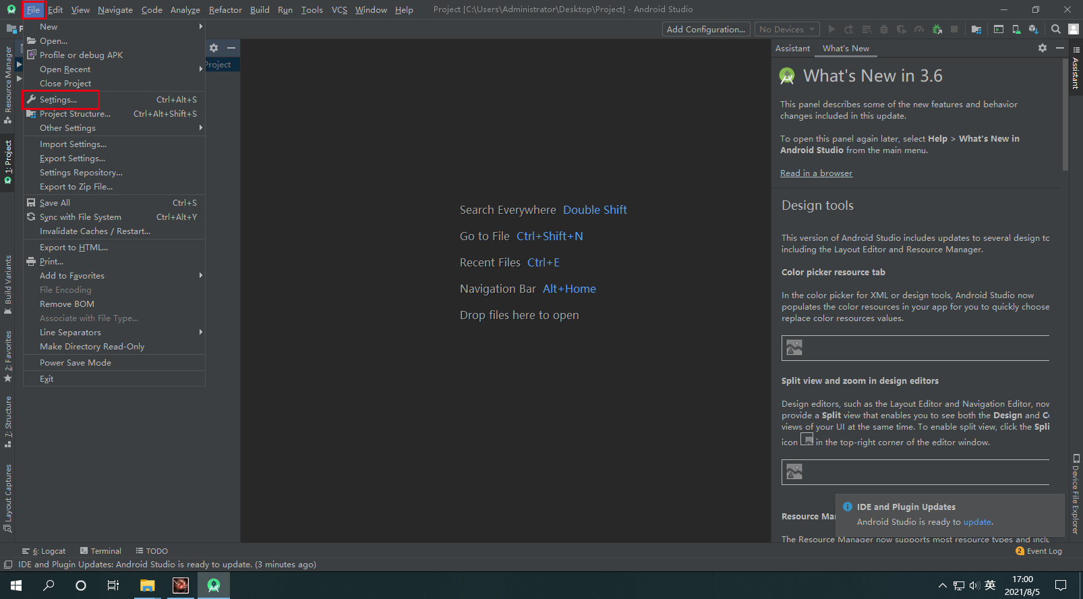This screenshot has width=1083, height=599.
Task: Hide the Assistant panel with minimize icon
Action: point(1059,48)
